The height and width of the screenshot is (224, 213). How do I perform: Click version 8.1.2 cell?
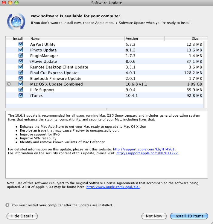point(130,50)
